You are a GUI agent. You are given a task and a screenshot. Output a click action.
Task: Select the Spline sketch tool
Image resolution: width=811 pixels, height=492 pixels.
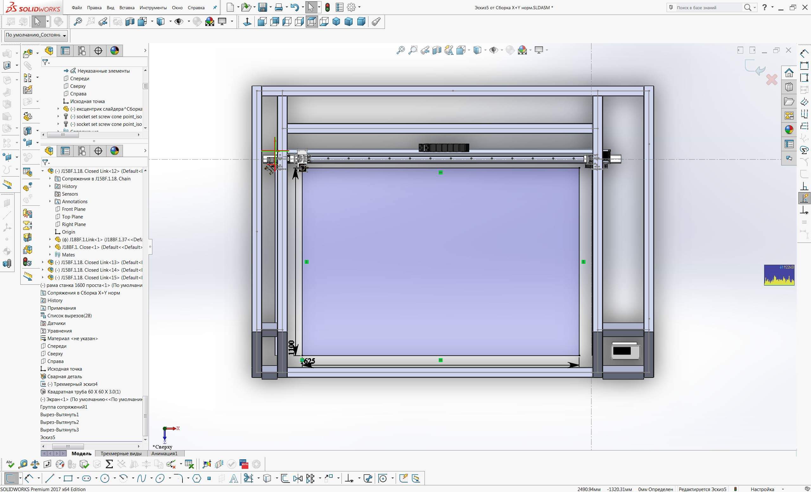[142, 478]
